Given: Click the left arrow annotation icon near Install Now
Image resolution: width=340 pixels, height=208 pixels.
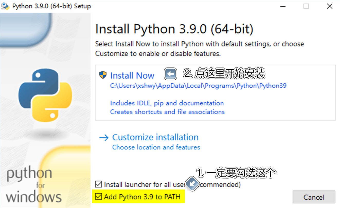Looking at the screenshot, I should point(171,74).
